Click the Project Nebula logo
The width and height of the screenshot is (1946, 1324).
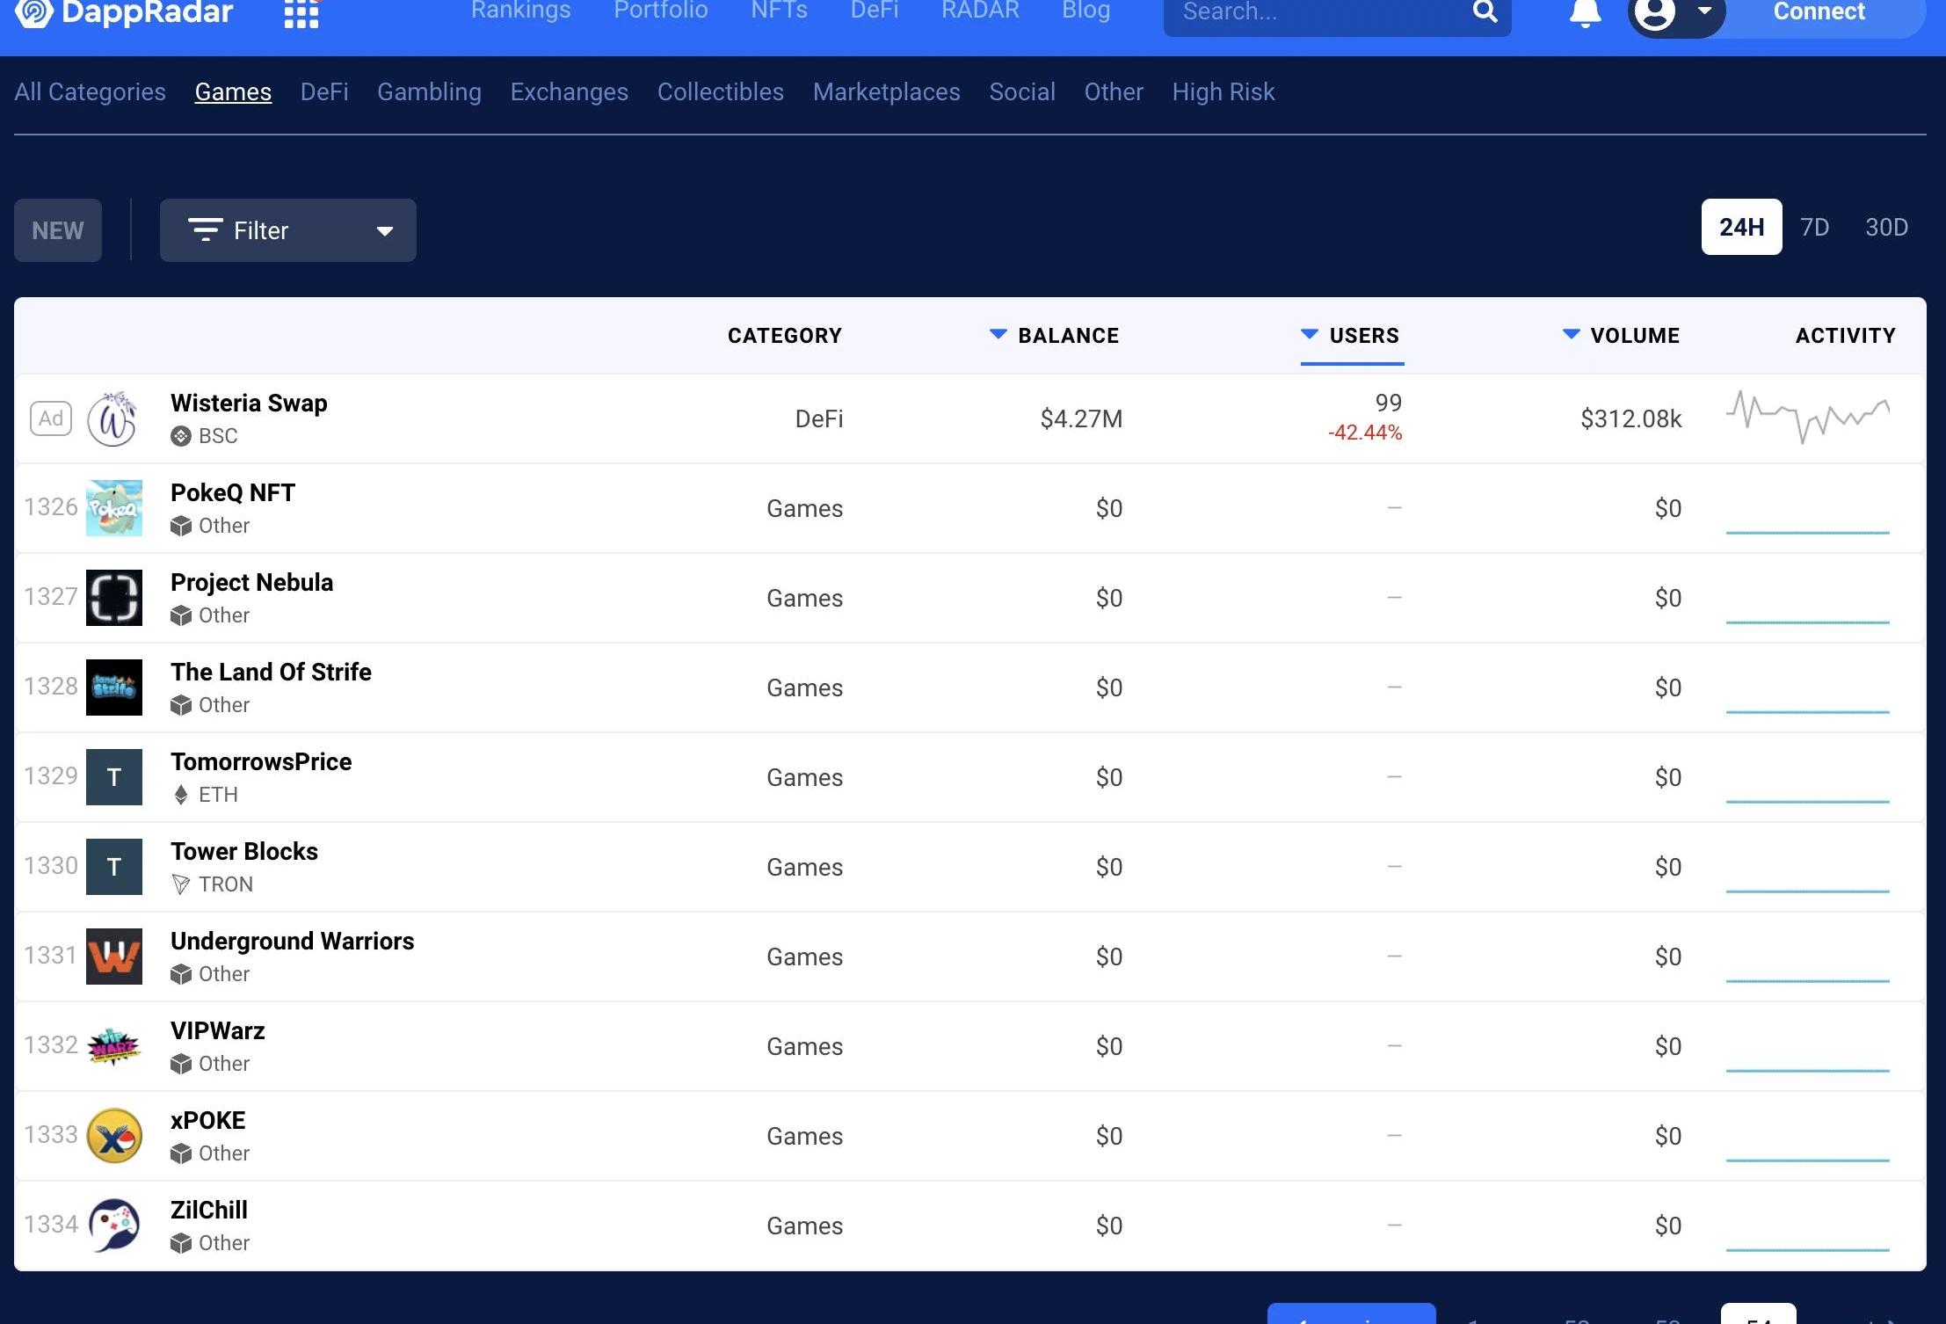pyautogui.click(x=114, y=598)
